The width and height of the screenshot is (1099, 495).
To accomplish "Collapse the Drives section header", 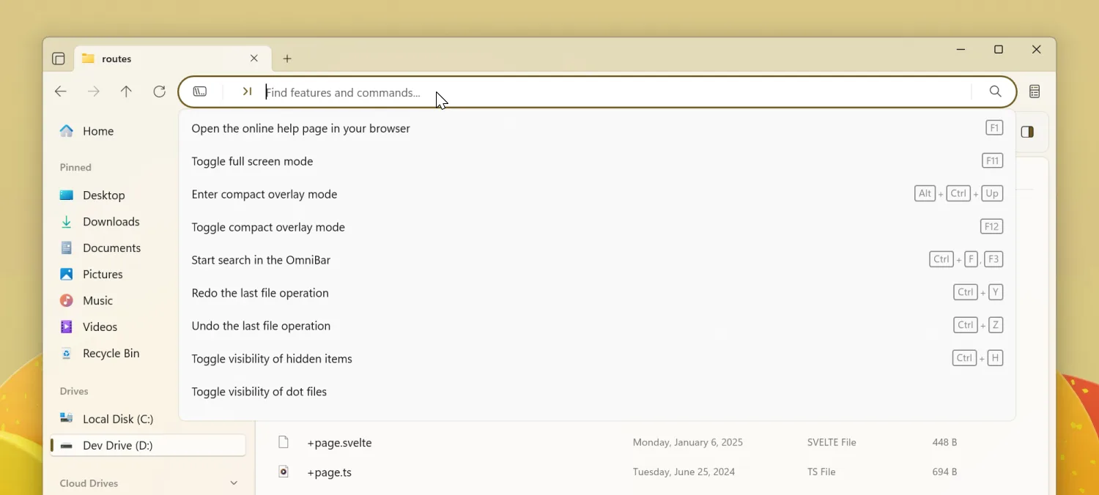I will pos(74,391).
